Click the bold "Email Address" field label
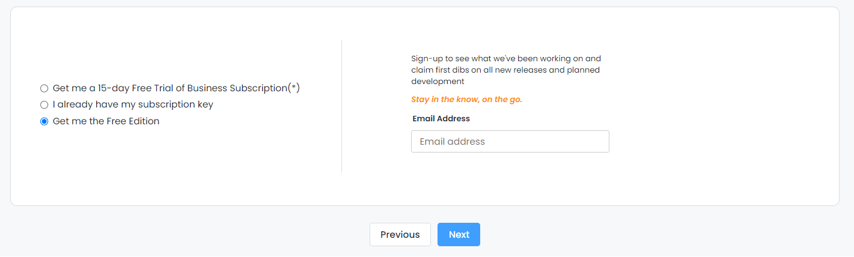 [x=441, y=119]
